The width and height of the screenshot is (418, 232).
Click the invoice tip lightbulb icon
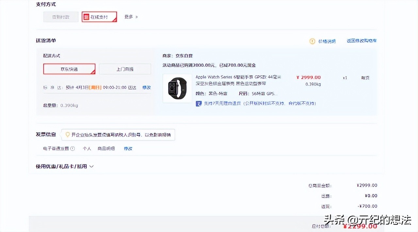coord(68,135)
